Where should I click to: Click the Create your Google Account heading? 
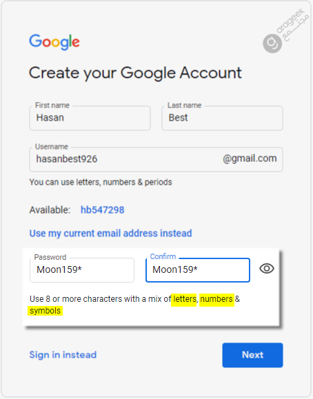tap(135, 73)
